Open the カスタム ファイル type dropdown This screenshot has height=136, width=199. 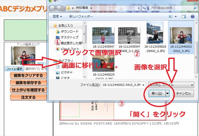pyautogui.click(x=171, y=85)
